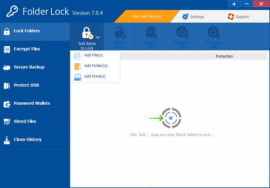The width and height of the screenshot is (270, 188).
Task: Switch to the Shred Files section
Action: 35,122
